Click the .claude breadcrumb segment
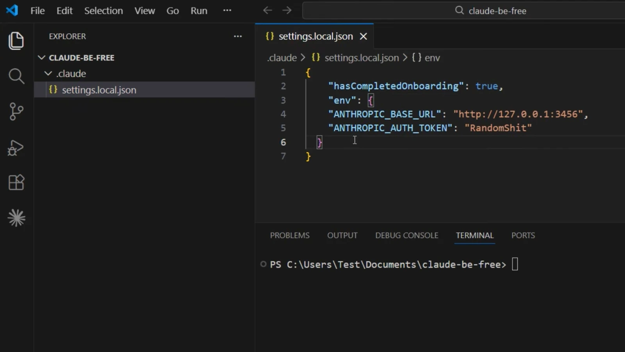 click(x=282, y=58)
